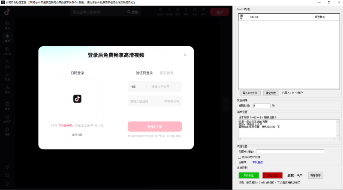Click the previous video up arrow

226,100
